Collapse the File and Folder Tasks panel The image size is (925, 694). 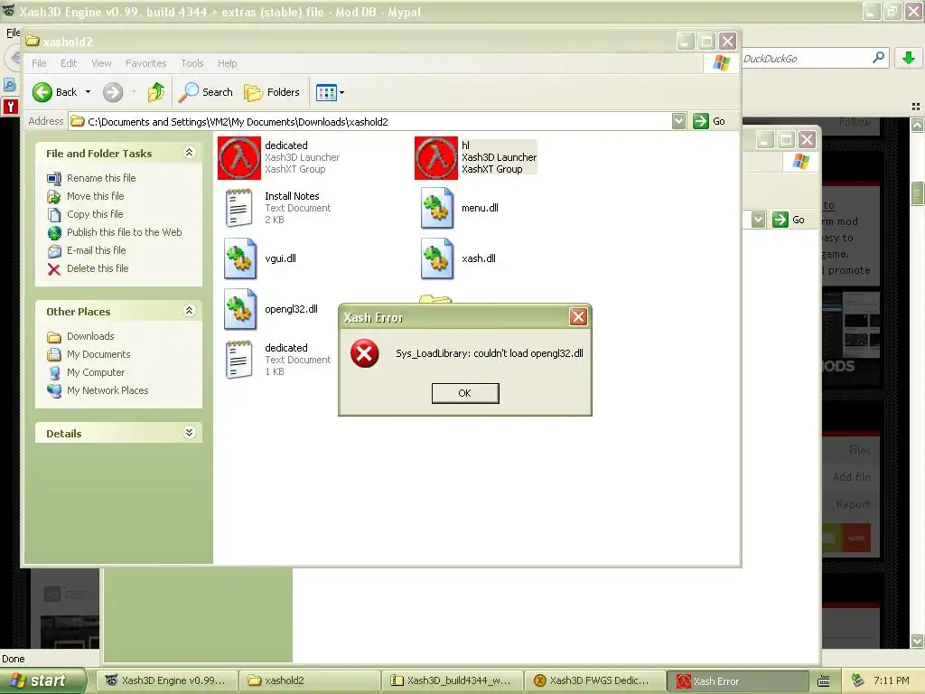189,152
